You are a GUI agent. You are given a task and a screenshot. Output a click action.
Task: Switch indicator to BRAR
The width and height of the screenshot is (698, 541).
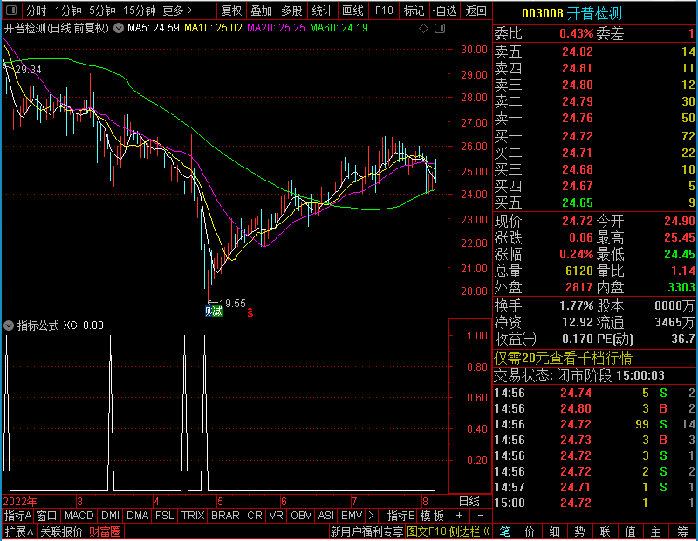tap(225, 516)
